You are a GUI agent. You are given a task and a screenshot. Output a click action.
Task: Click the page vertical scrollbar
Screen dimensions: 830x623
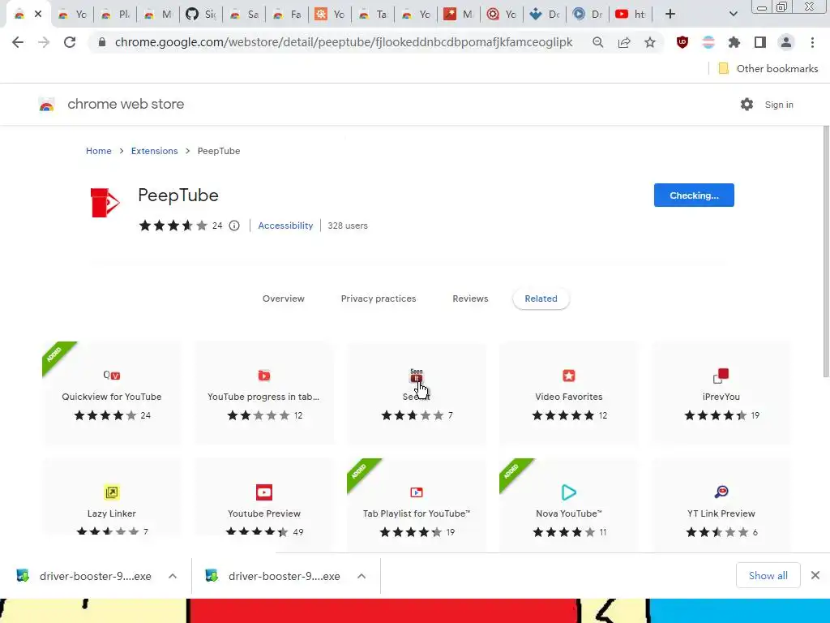pyautogui.click(x=826, y=252)
